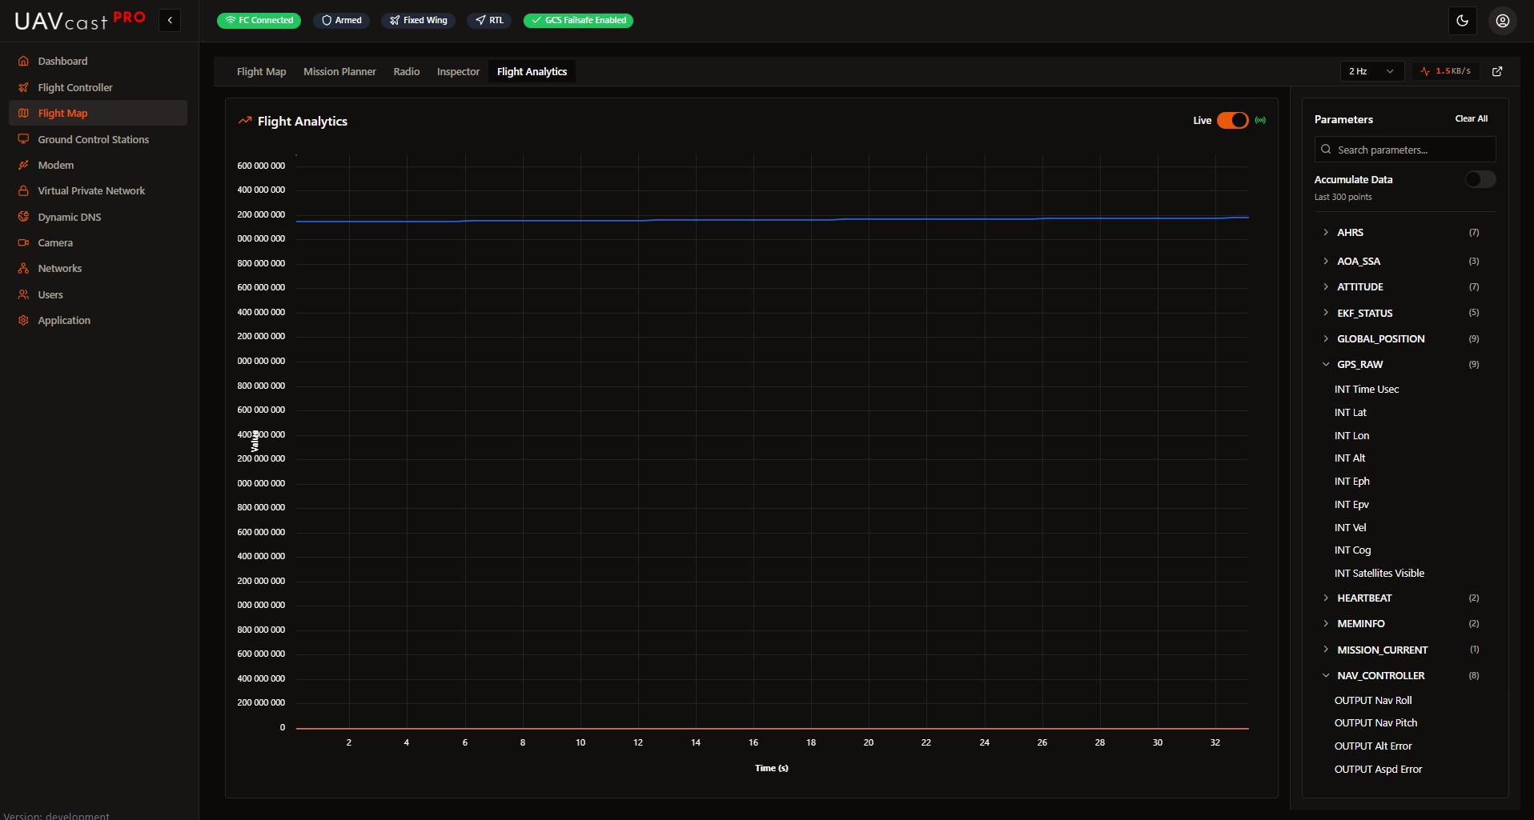Screen dimensions: 1534x820
Task: Click the Clear All parameters button
Action: (x=1472, y=118)
